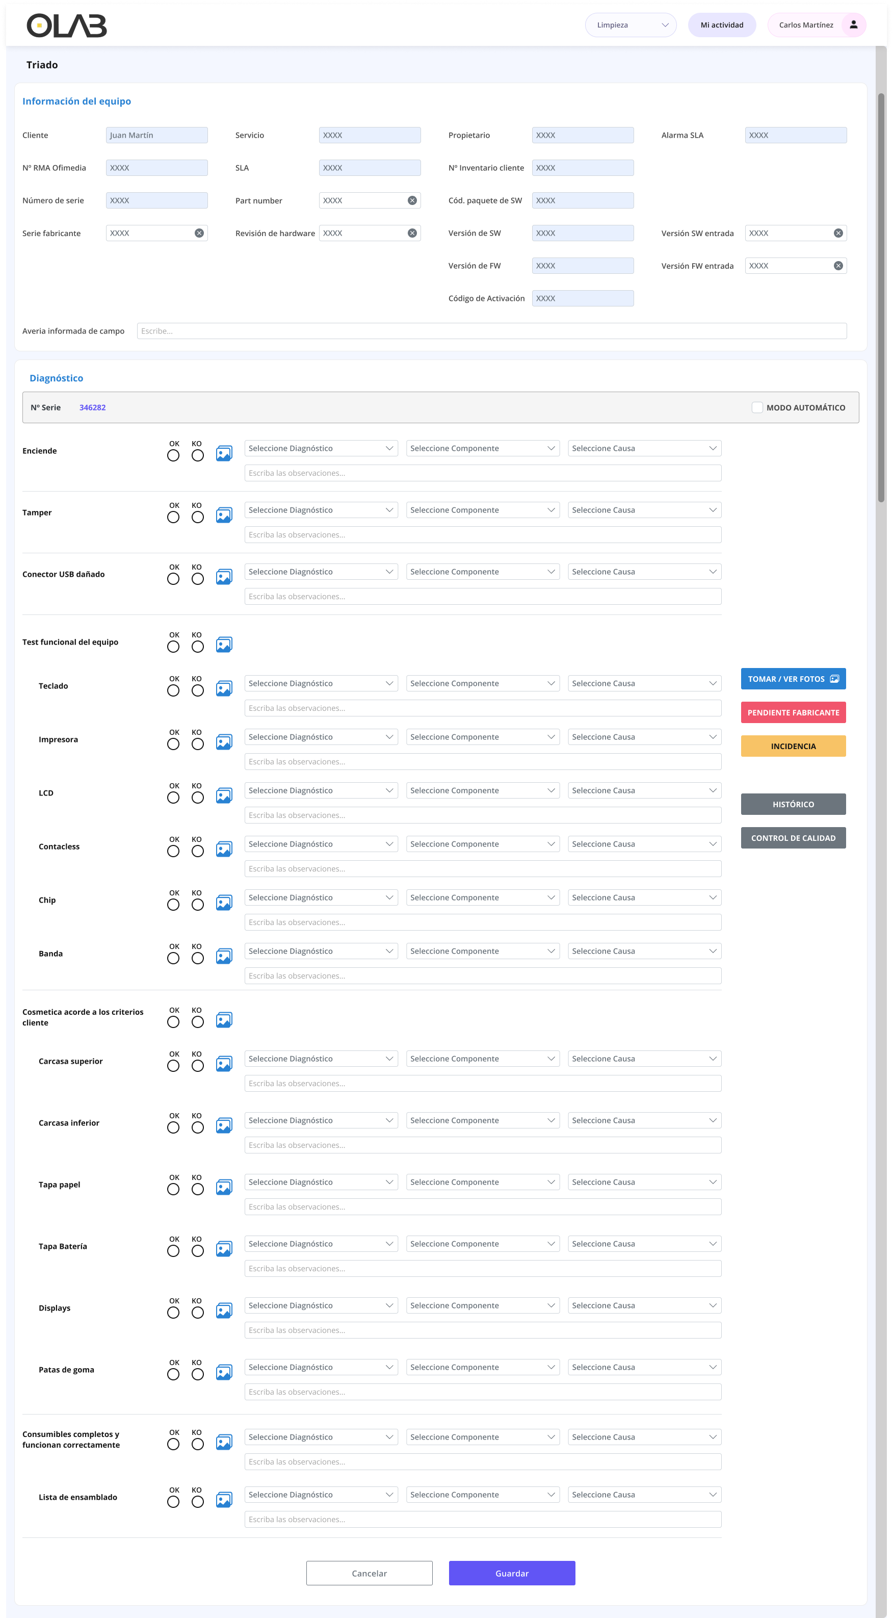
Task: Open Seleccione Causa dropdown for LCD
Action: coord(644,790)
